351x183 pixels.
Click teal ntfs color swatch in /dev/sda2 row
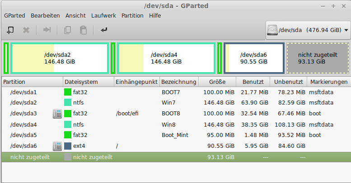pos(68,103)
